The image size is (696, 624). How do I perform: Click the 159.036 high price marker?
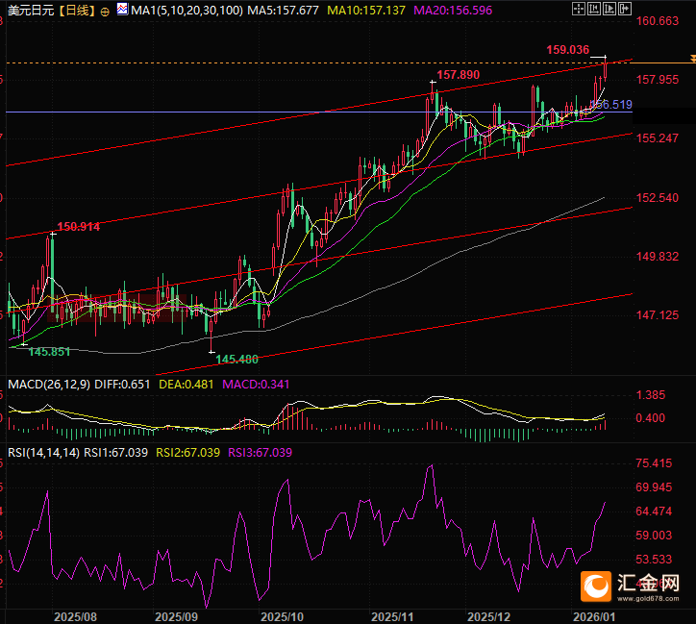pyautogui.click(x=567, y=49)
